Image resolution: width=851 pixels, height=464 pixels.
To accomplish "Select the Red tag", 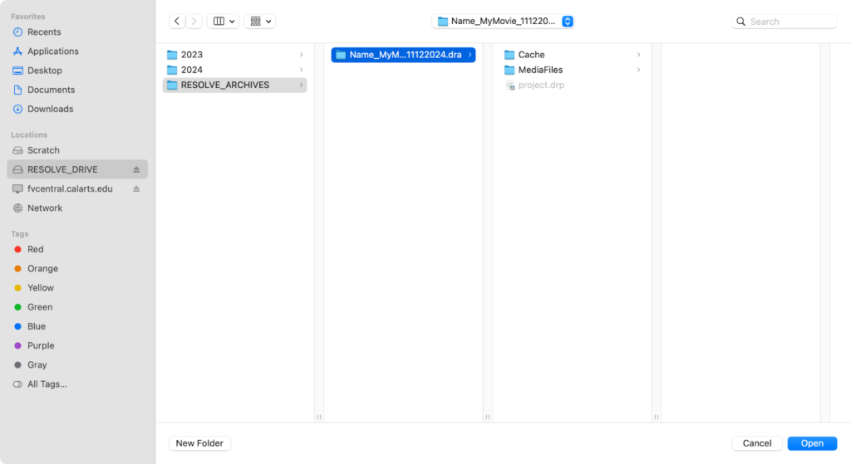I will [x=35, y=249].
